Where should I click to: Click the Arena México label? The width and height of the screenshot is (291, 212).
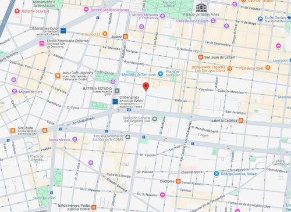click(59, 140)
